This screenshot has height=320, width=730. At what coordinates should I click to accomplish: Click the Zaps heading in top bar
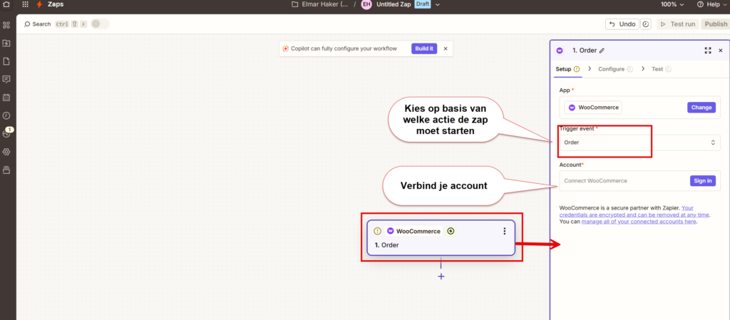coord(56,4)
